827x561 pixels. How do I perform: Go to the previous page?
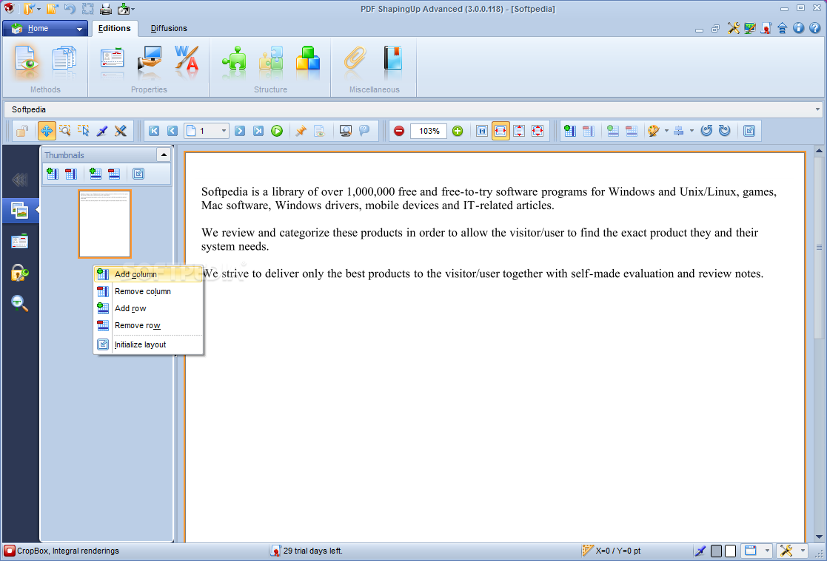tap(173, 131)
